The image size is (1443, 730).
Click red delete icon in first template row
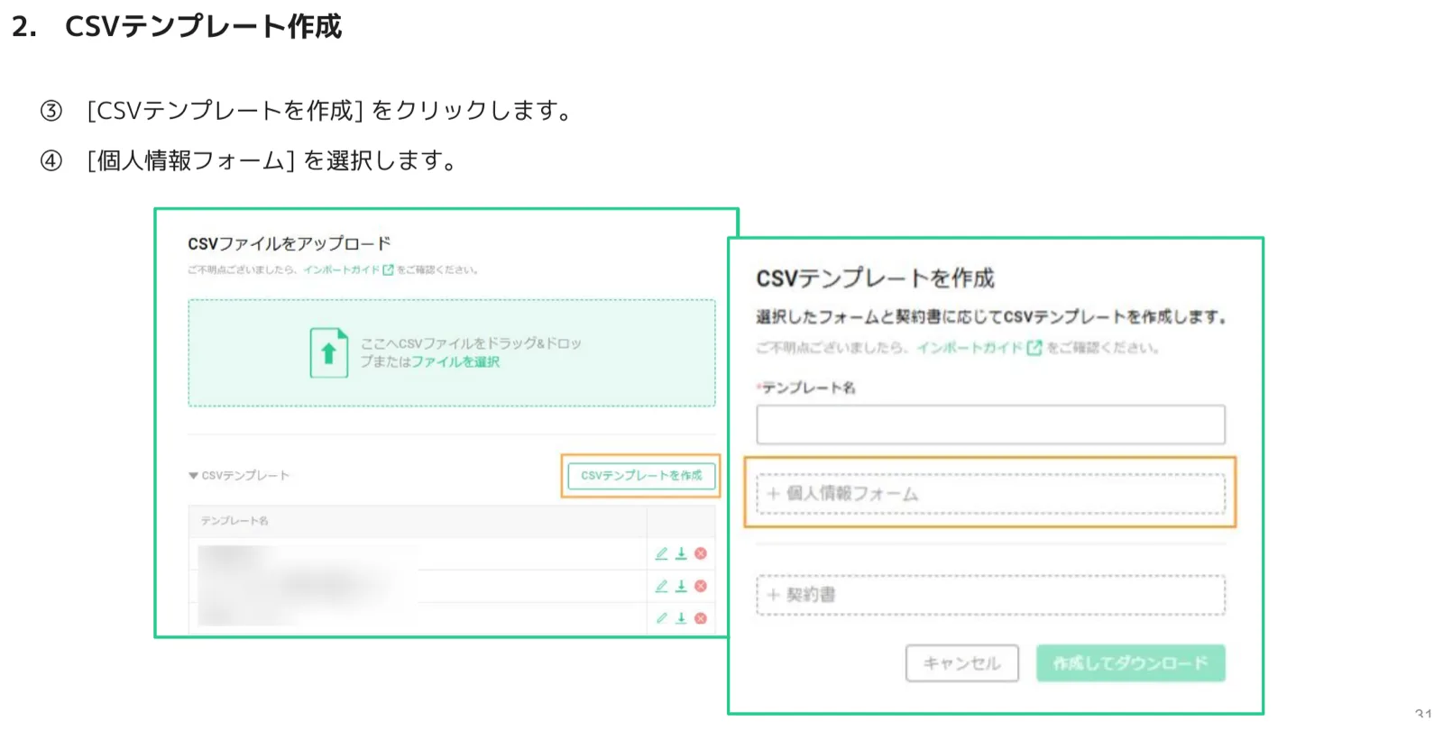tap(701, 553)
